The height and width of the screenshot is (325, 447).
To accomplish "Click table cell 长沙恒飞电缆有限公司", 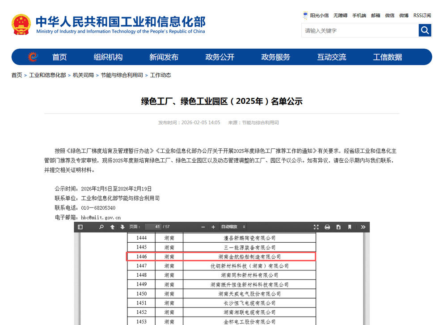I will (249, 303).
